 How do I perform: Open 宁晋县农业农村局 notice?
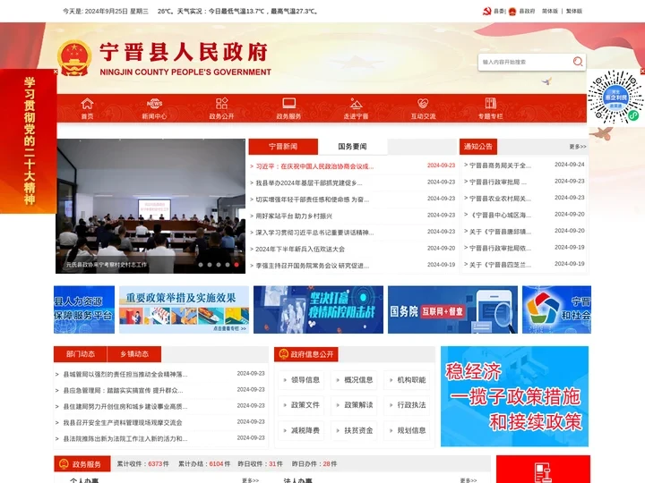click(x=500, y=199)
